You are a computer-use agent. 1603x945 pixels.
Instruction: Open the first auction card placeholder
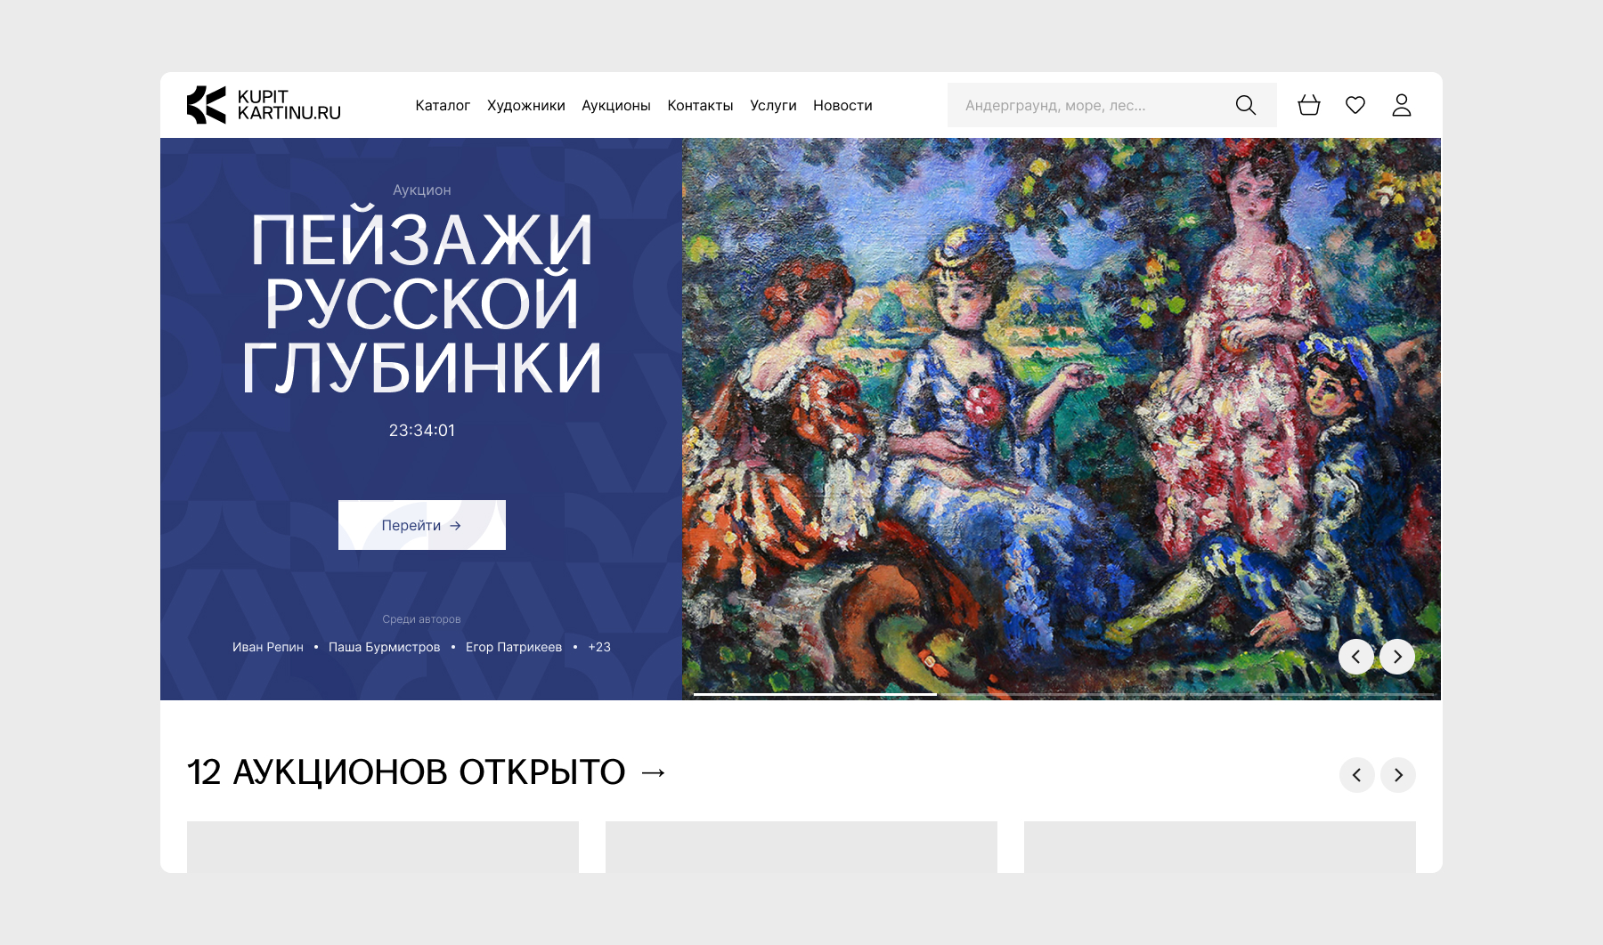click(383, 847)
